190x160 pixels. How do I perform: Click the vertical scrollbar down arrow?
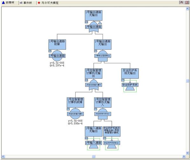click(187, 153)
